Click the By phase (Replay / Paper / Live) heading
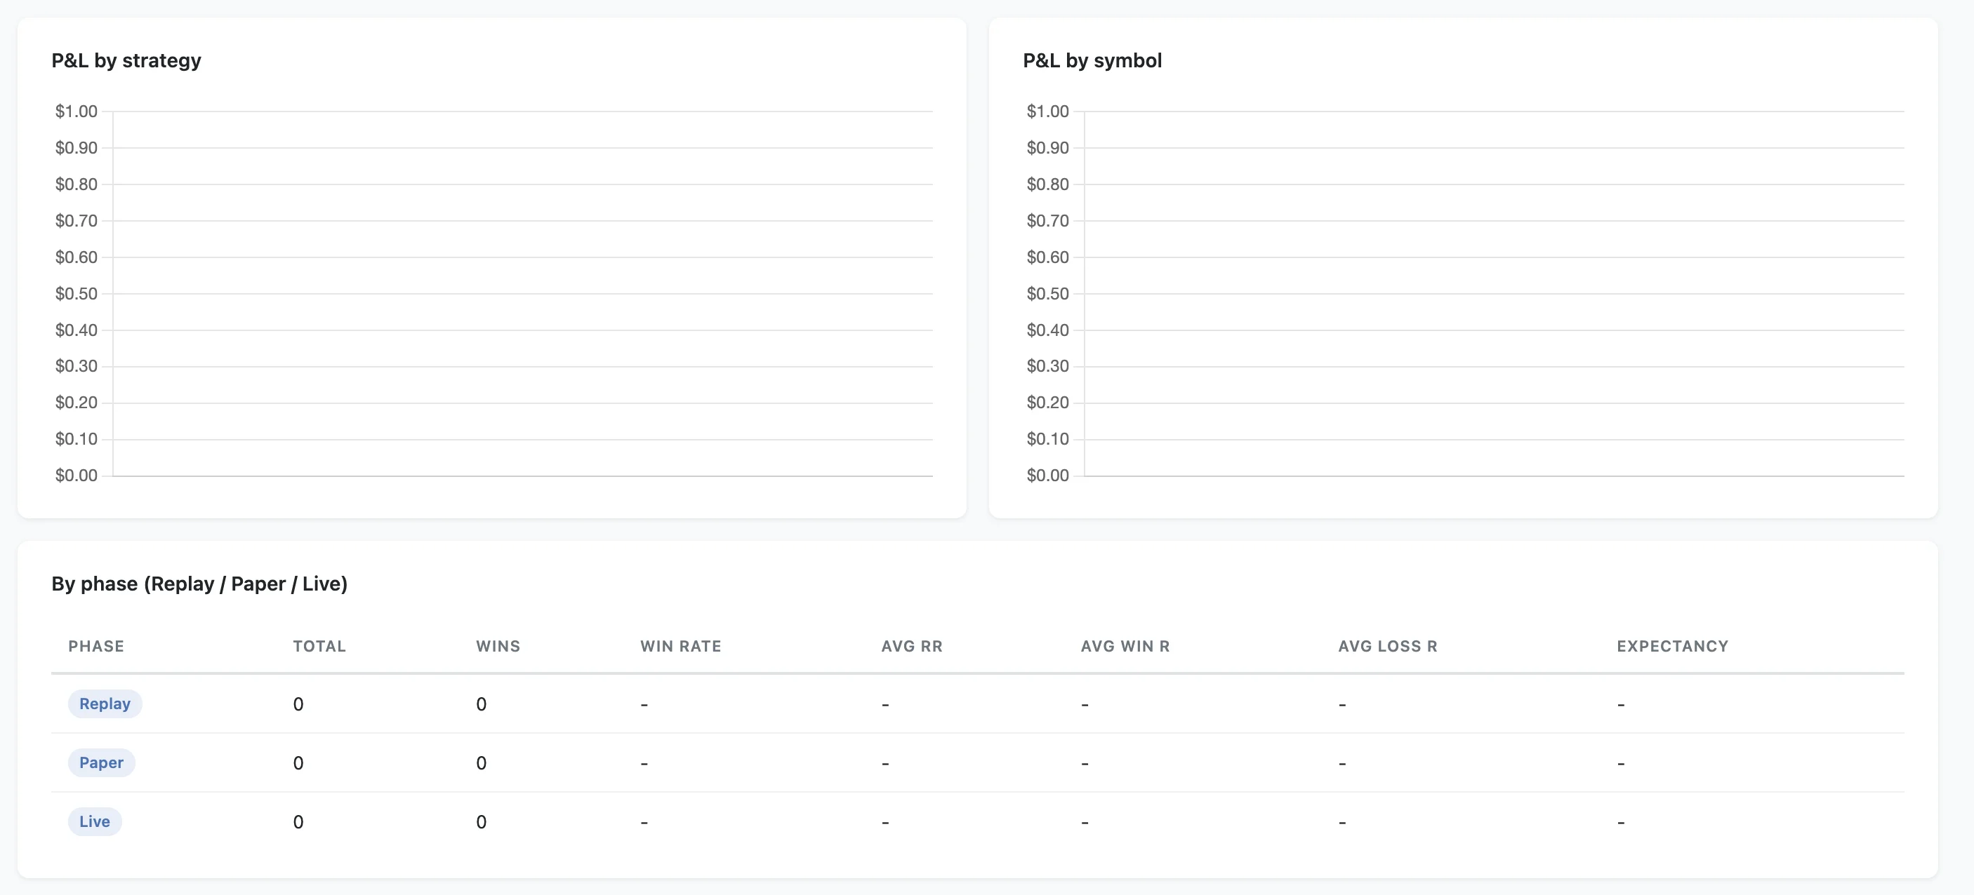 click(199, 584)
